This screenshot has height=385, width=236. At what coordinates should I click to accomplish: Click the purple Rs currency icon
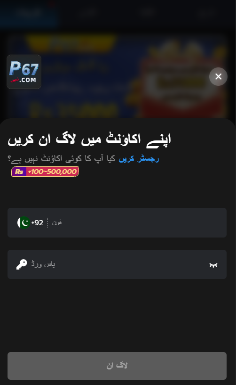[x=19, y=172]
